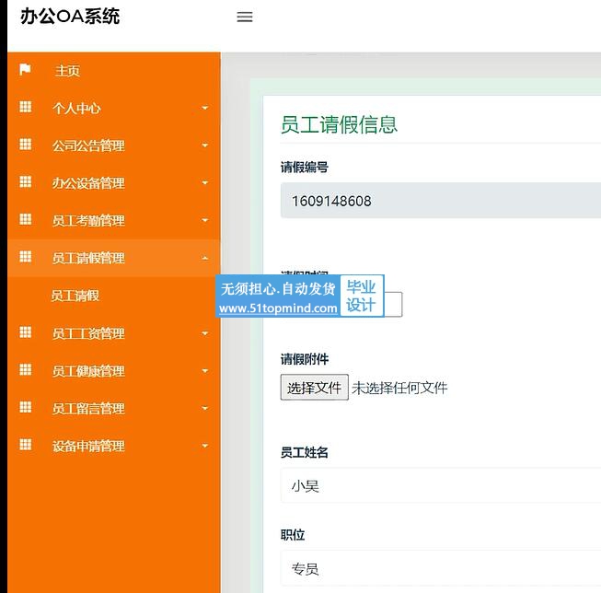Click the 选择文件 file upload button
601x593 pixels.
pyautogui.click(x=314, y=388)
